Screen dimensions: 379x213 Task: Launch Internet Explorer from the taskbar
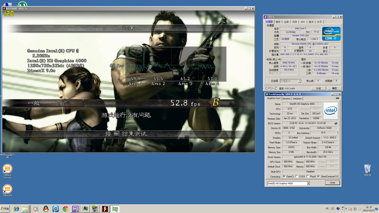(16, 209)
